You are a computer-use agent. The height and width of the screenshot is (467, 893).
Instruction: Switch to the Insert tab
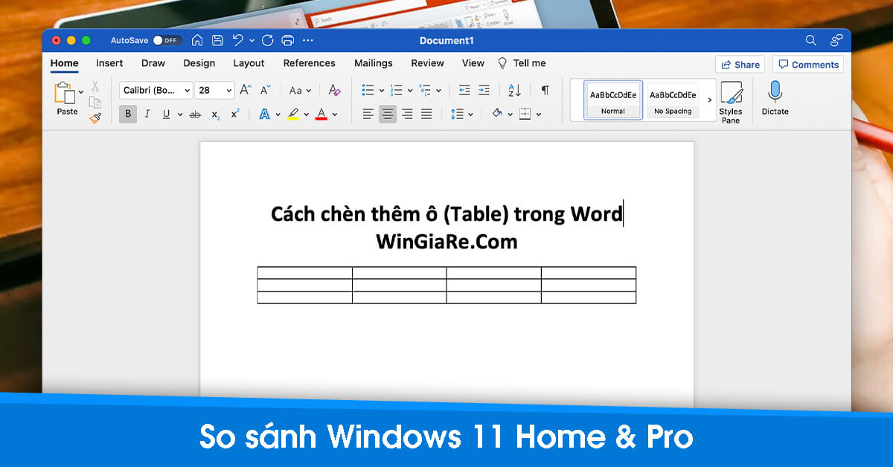pyautogui.click(x=109, y=63)
